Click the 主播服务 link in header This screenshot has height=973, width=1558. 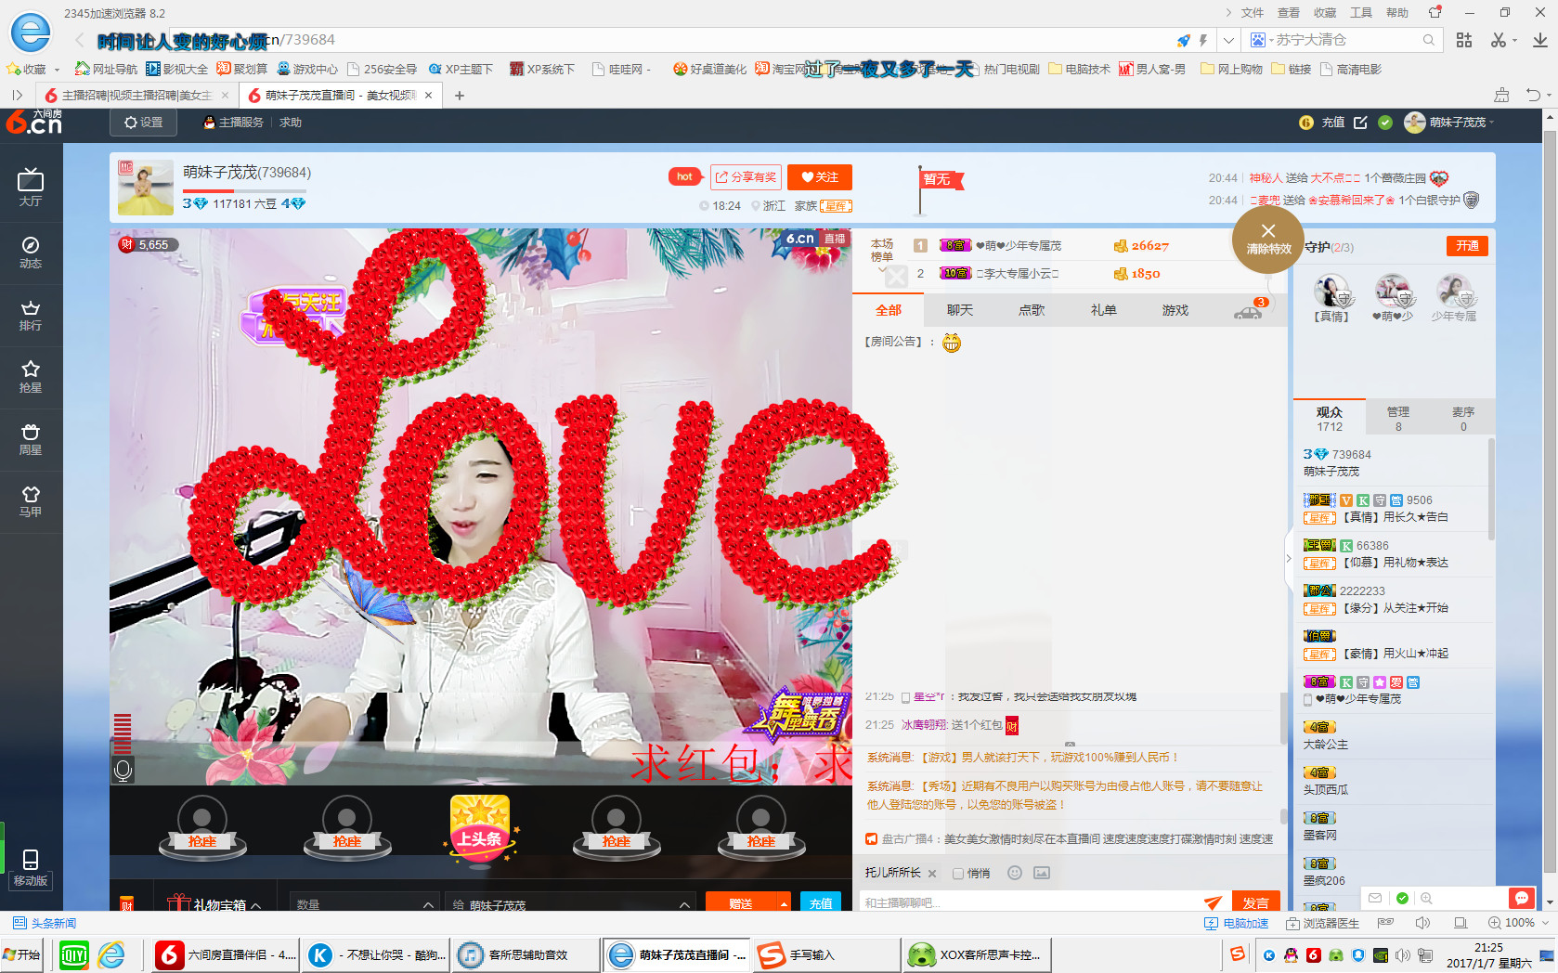[234, 123]
